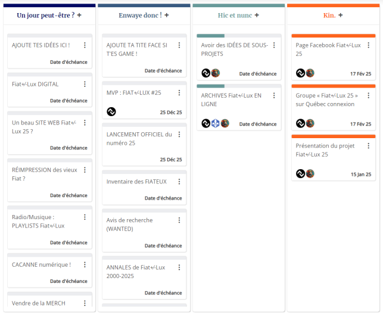Click progress bar on ARCHIVES EN LIGNE card
This screenshot has width=383, height=318.
[x=239, y=86]
